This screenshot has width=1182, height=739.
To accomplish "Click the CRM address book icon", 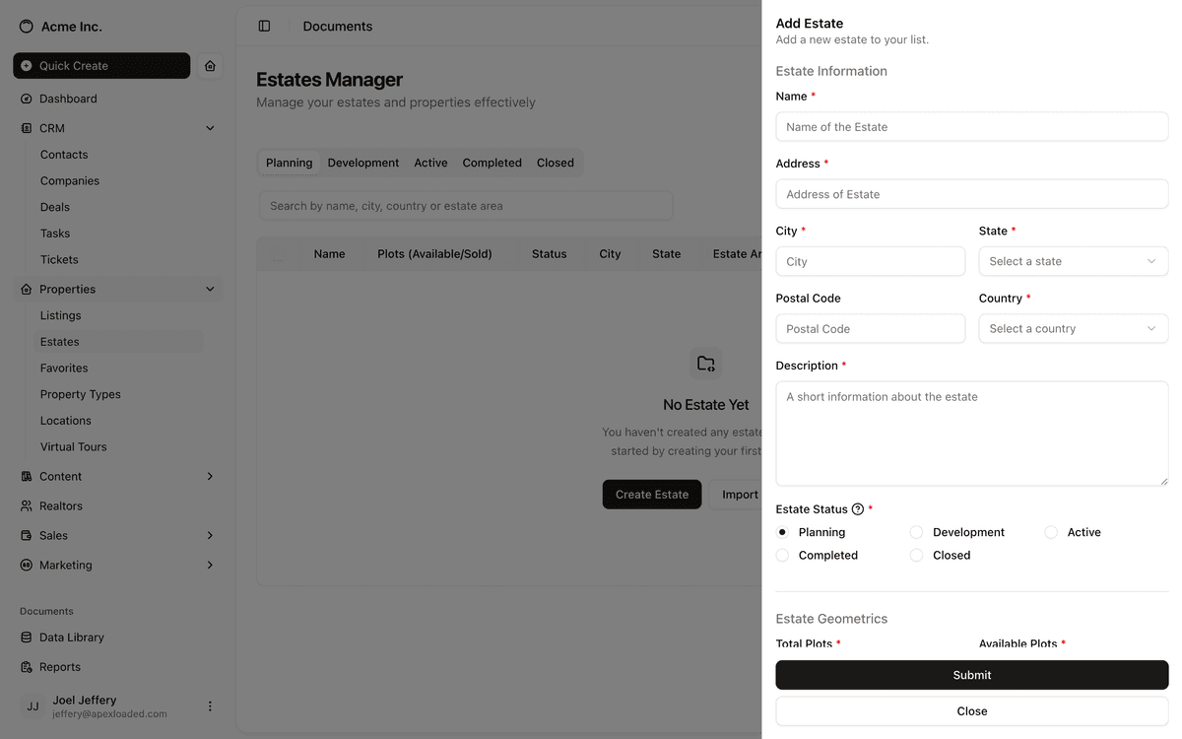I will [25, 127].
